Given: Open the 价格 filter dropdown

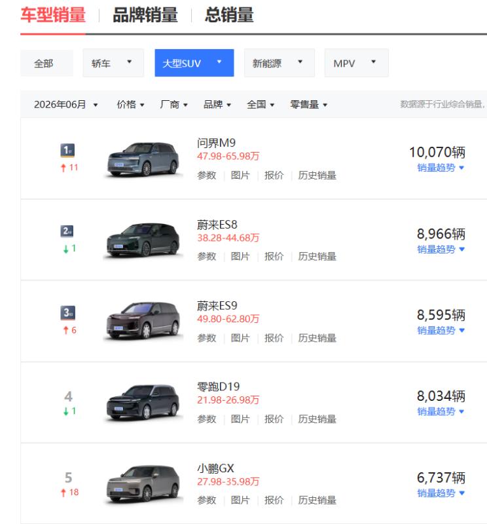Looking at the screenshot, I should [131, 105].
